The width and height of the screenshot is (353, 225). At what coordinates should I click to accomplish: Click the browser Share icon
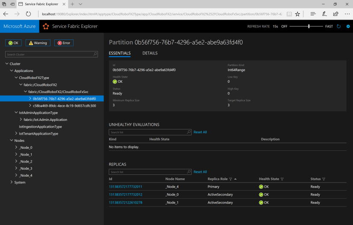(335, 14)
